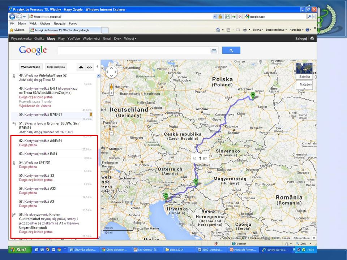Open YouTube in the Google bar
This screenshot has width=347, height=260.
[73, 39]
